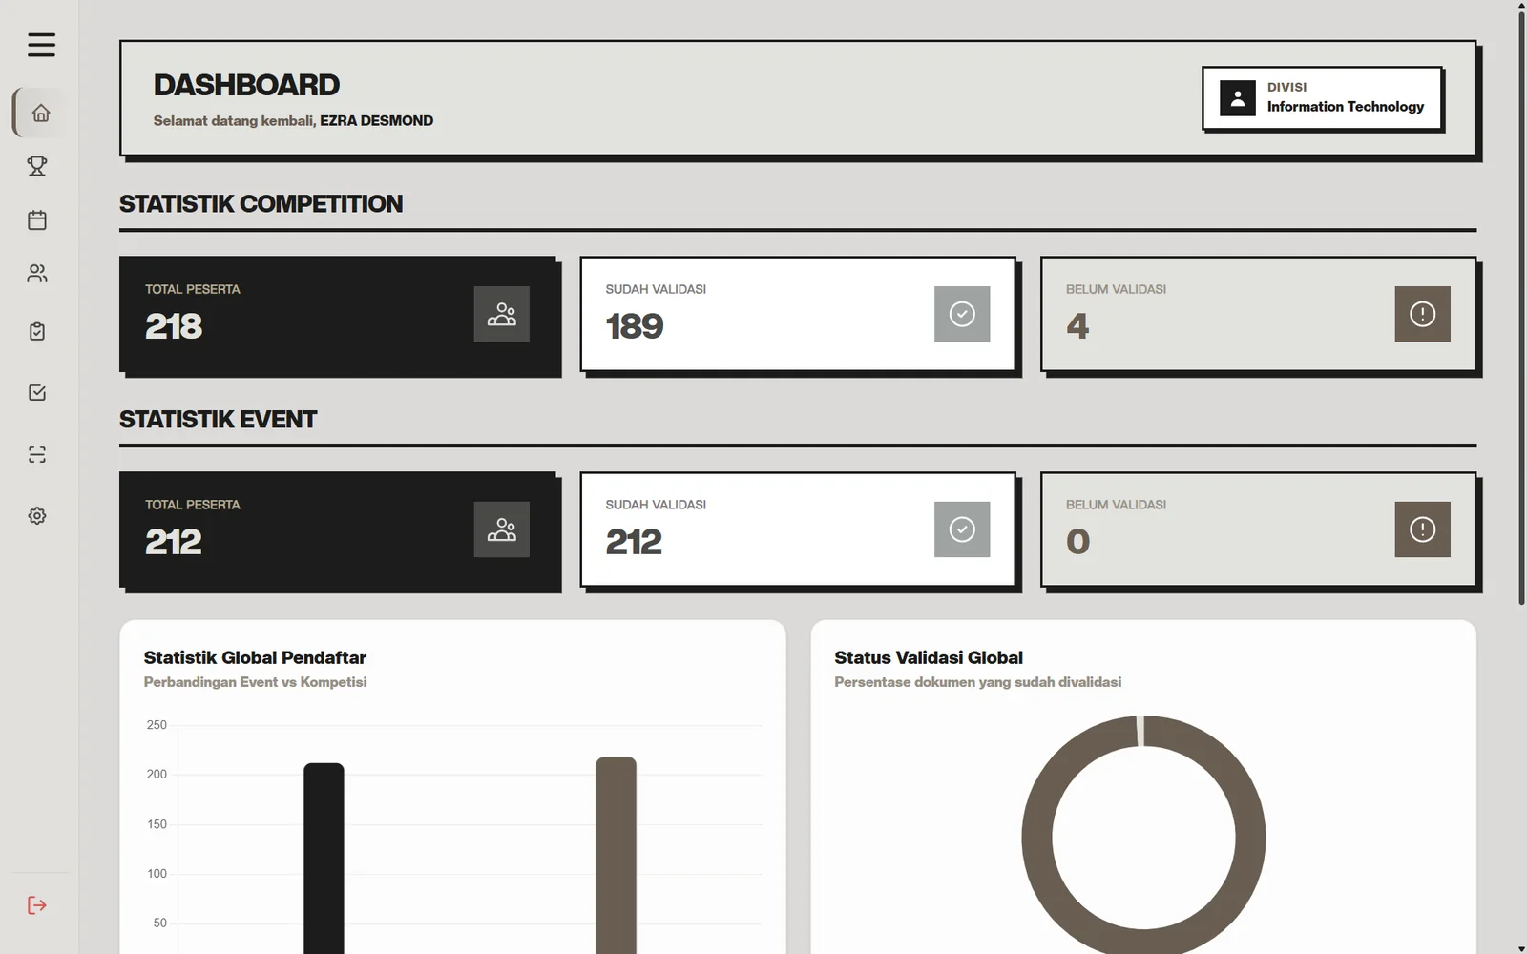The height and width of the screenshot is (954, 1527).
Task: Click people icon in Competition Total Peserta card
Action: point(502,314)
